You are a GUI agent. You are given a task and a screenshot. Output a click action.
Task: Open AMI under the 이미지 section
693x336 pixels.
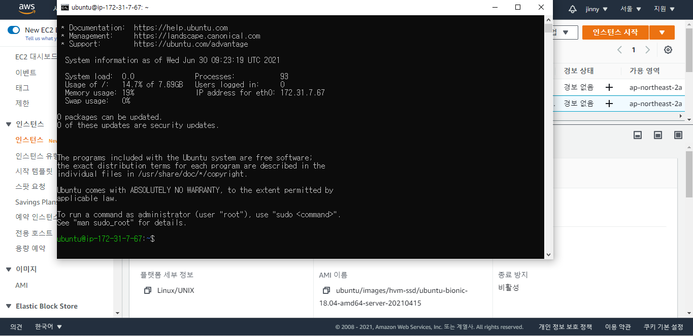(21, 285)
